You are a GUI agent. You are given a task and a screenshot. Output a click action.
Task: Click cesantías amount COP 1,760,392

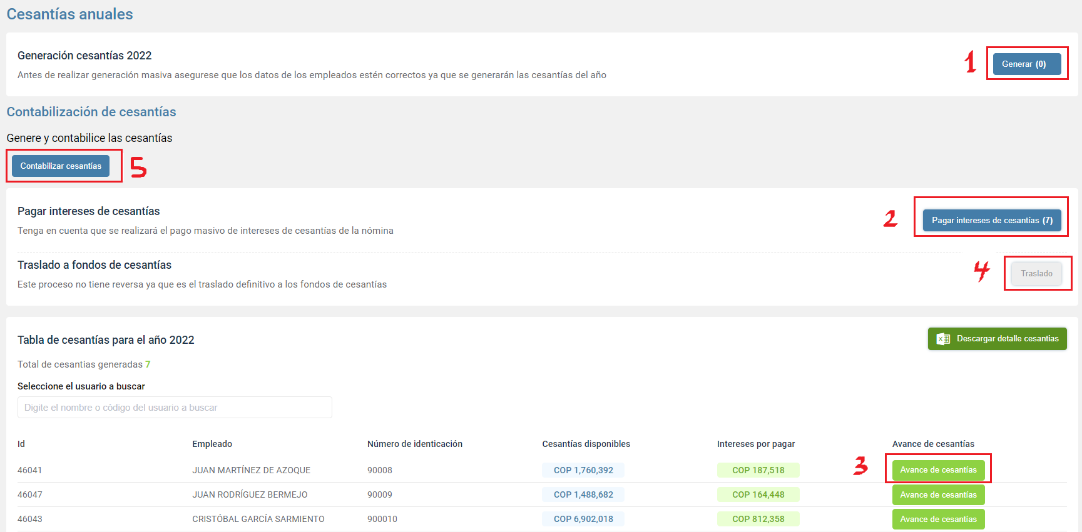(x=583, y=470)
